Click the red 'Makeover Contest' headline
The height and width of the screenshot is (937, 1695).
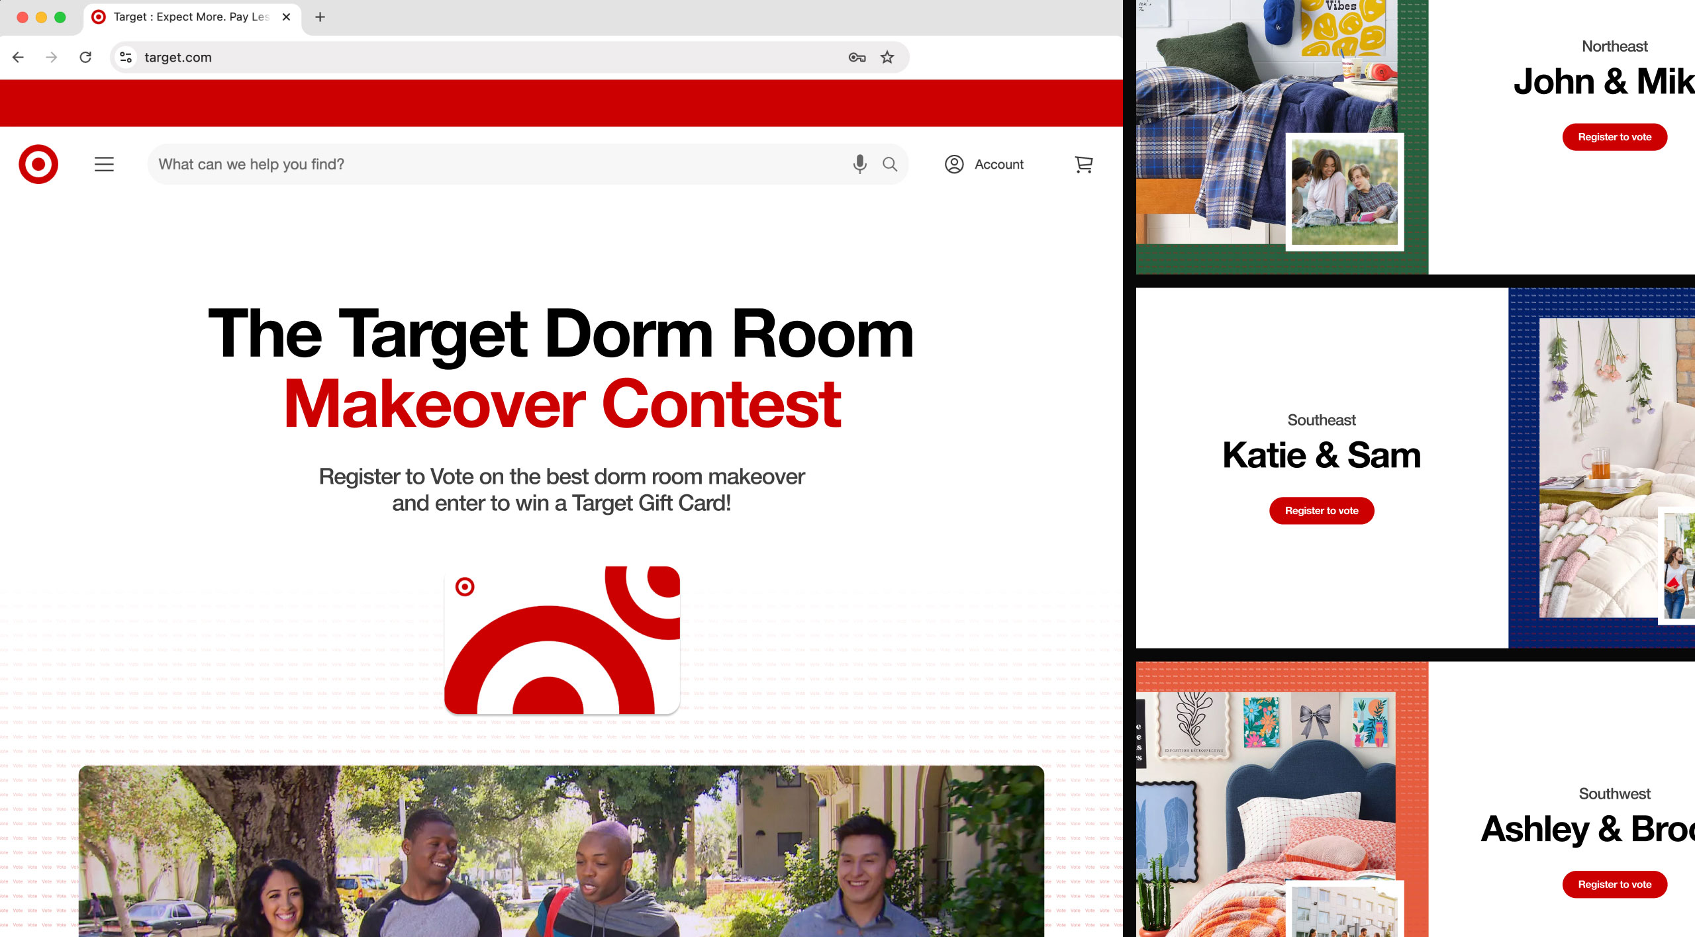pos(563,404)
